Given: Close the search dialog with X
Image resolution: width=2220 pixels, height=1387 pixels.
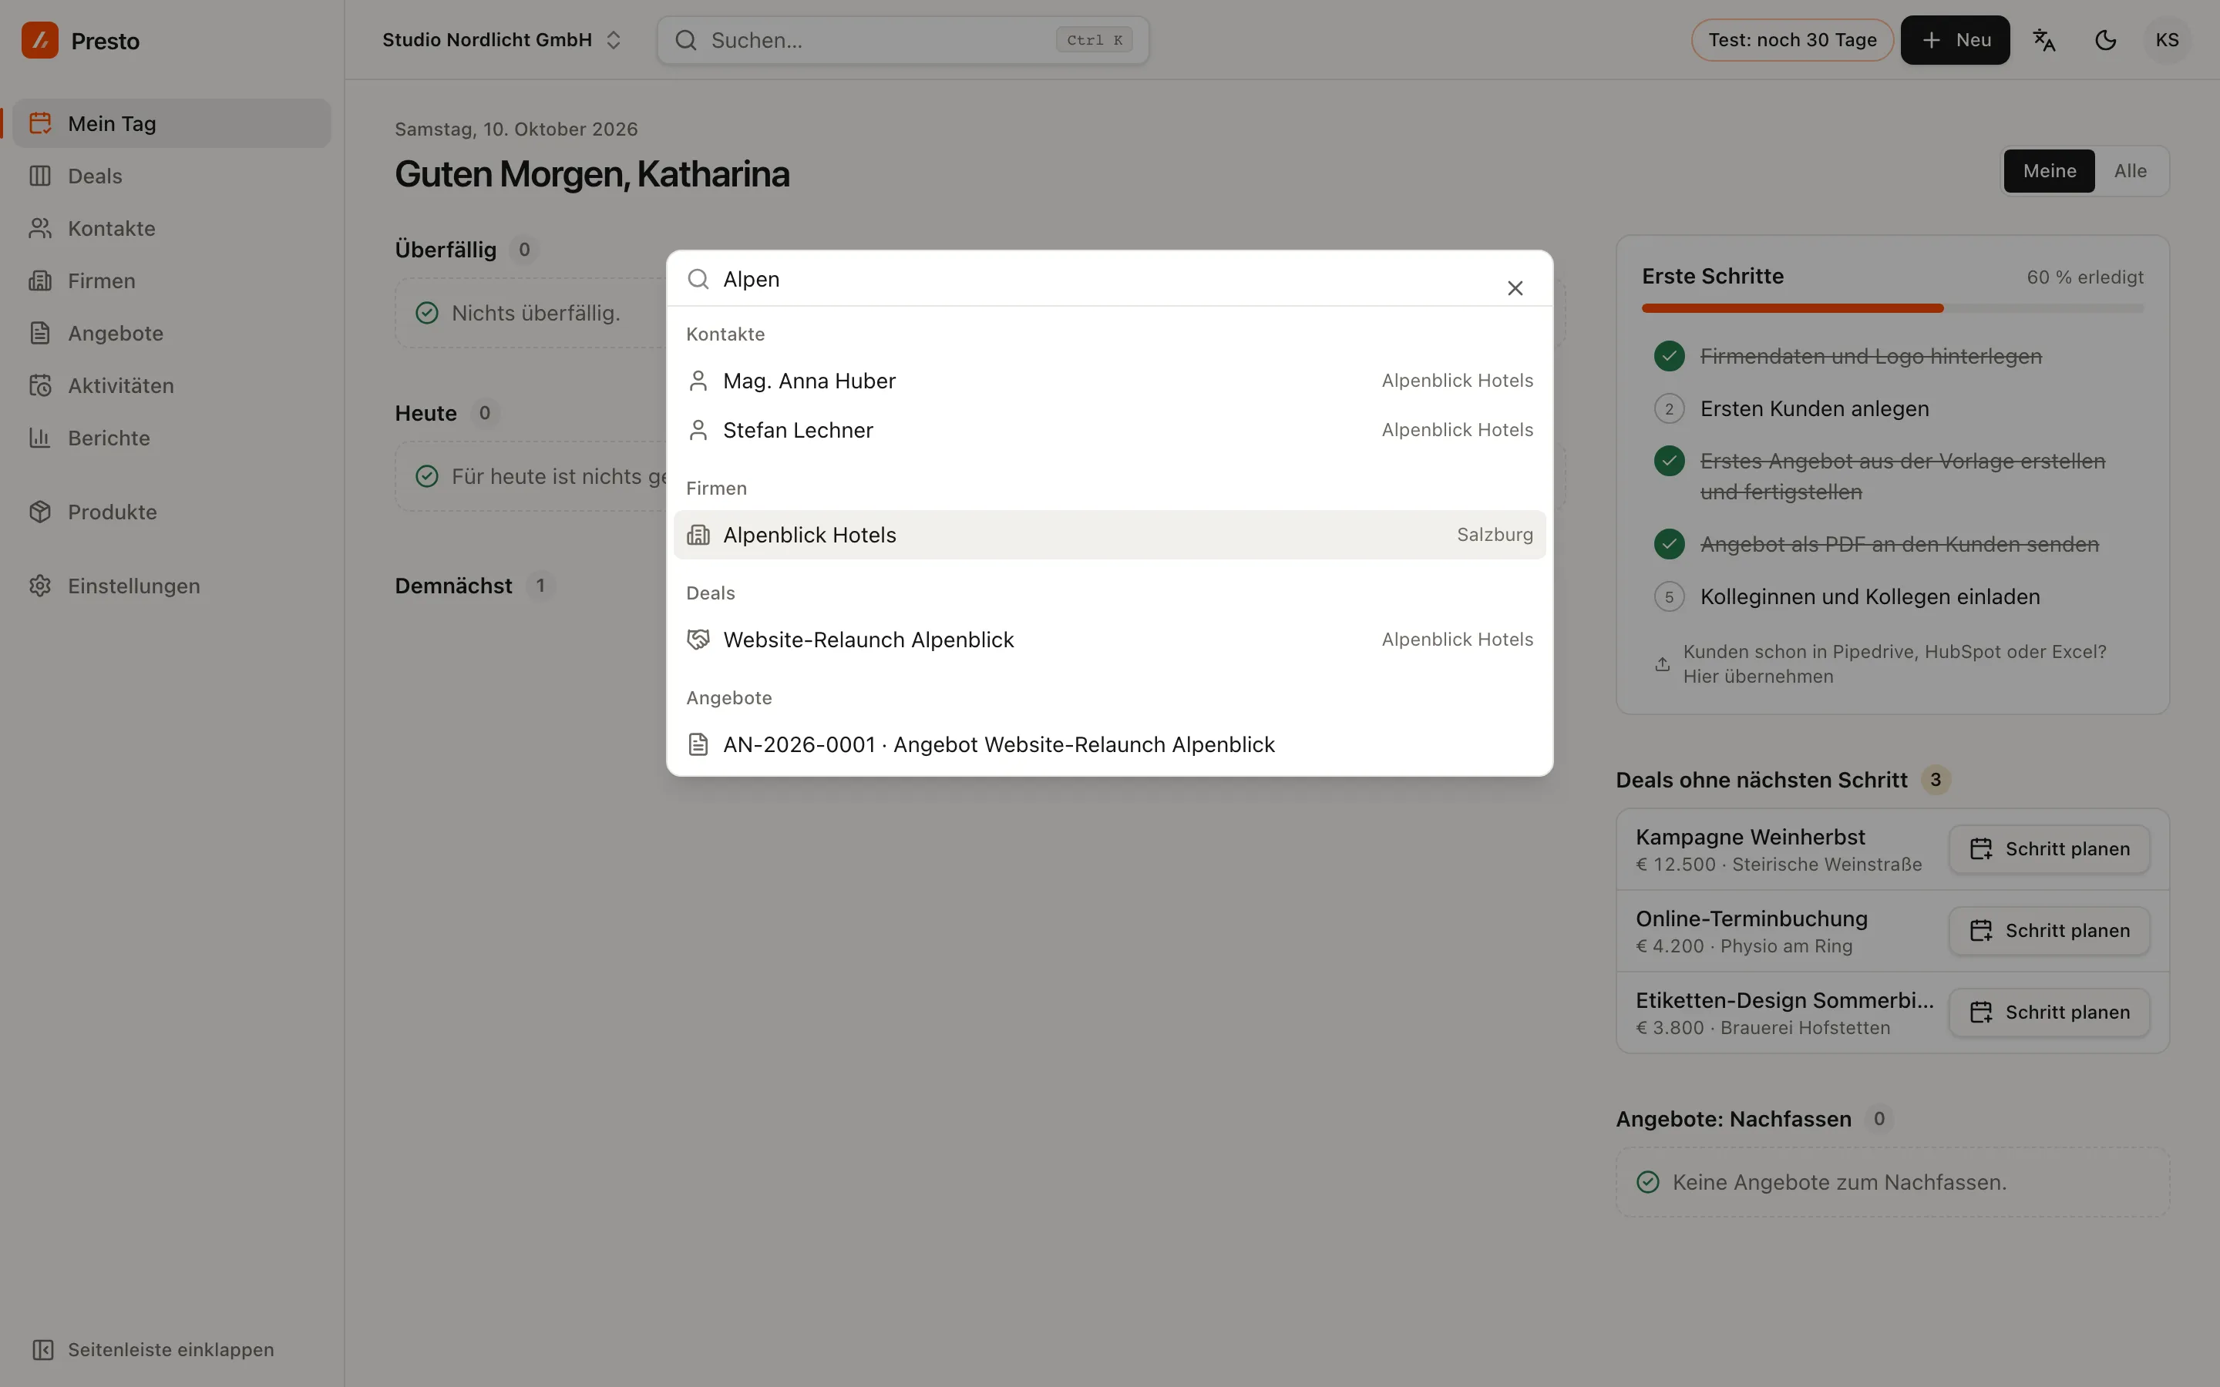Looking at the screenshot, I should click(x=1515, y=288).
